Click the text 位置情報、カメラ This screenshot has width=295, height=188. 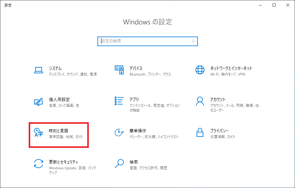[x=223, y=137]
